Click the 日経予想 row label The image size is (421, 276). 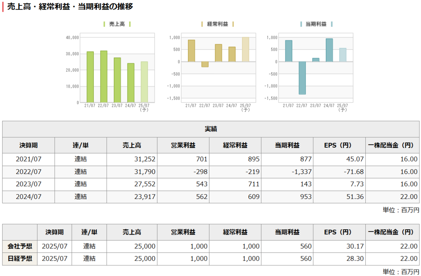pos(20,259)
